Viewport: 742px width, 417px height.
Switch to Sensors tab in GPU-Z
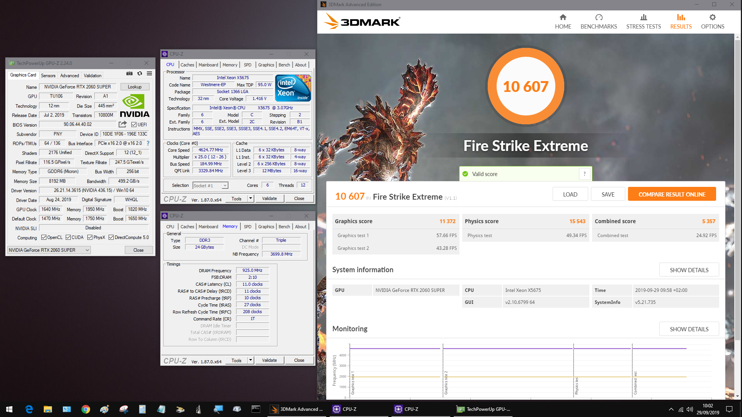(48, 76)
